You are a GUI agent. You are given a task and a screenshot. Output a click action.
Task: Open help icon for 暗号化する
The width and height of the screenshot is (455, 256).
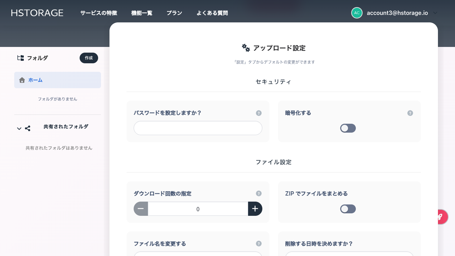click(x=410, y=113)
